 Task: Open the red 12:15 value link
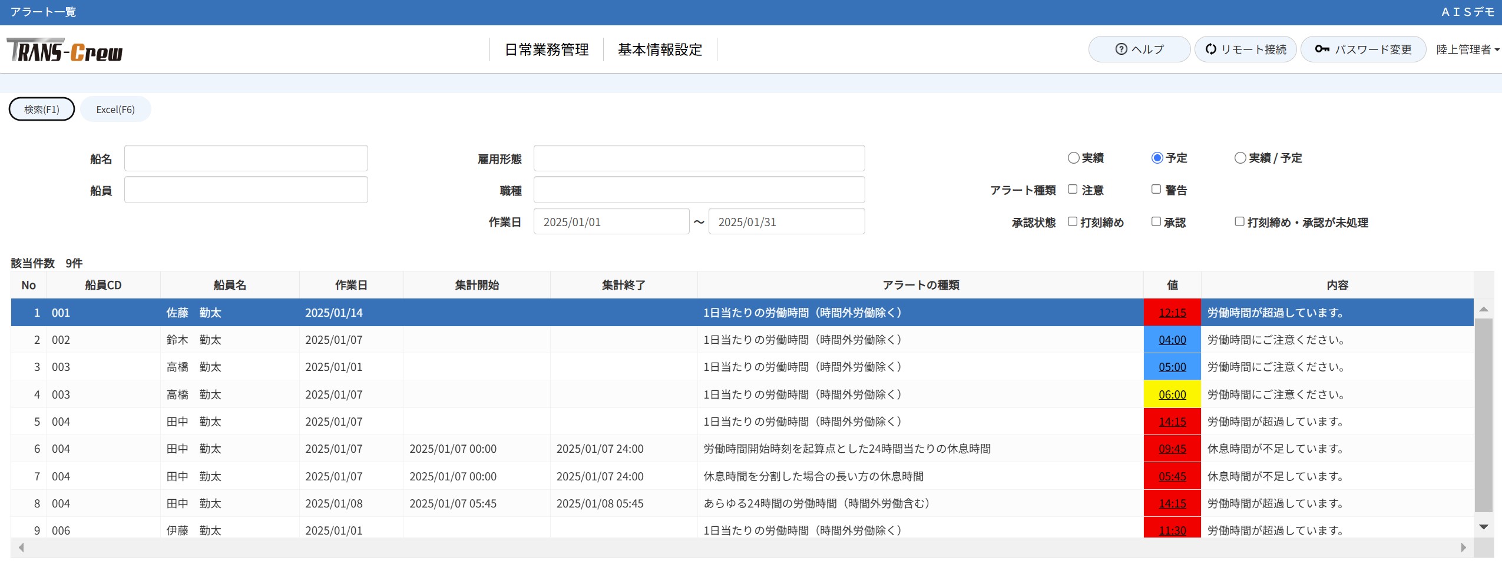click(1172, 313)
